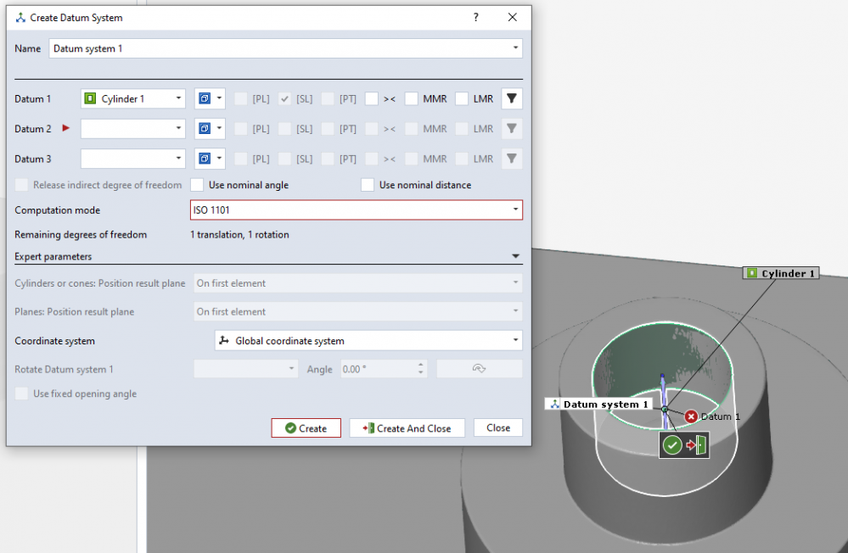Screen dimensions: 848x553
Task: Click the Datum 3 blue element type icon
Action: point(205,159)
